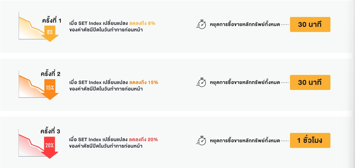Click the trading halt text in the 20% row
The width and height of the screenshot is (355, 168).
(245, 141)
